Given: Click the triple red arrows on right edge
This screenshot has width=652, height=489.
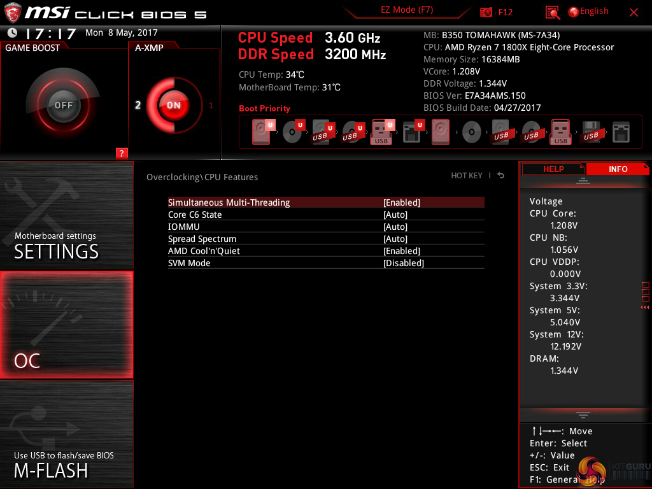Looking at the screenshot, I should click(x=644, y=308).
